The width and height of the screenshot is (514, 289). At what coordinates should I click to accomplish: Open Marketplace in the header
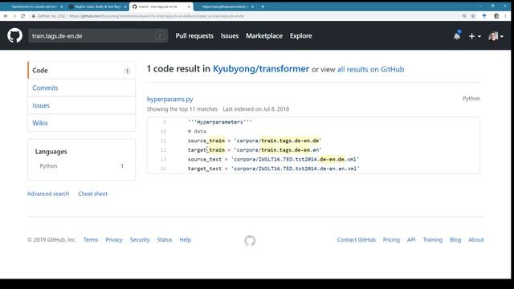coord(264,35)
